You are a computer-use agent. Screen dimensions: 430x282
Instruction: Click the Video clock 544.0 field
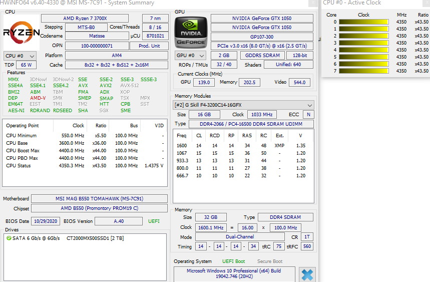tap(299, 82)
